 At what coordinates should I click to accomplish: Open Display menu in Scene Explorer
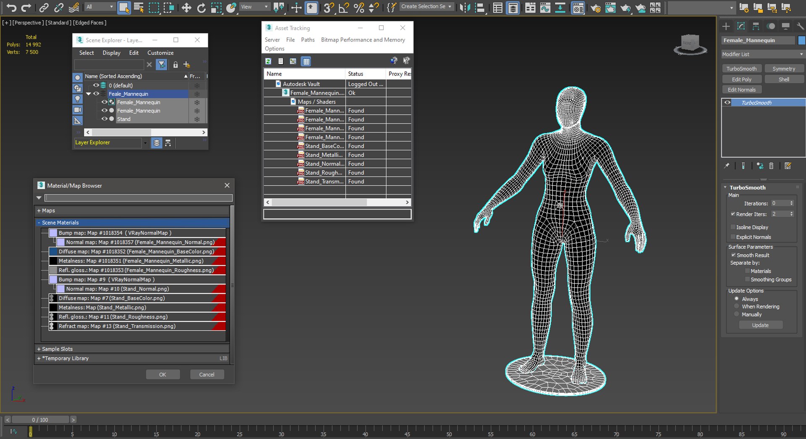pos(111,53)
